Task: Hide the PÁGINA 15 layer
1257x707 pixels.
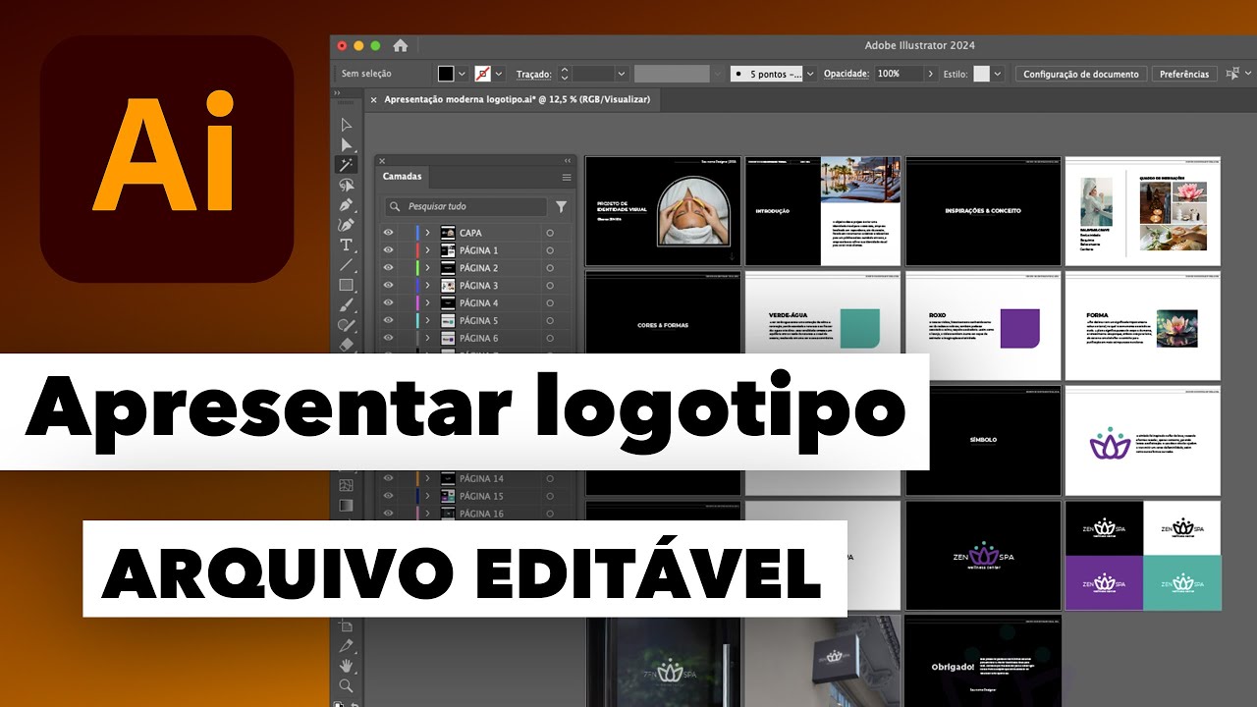Action: [x=389, y=496]
